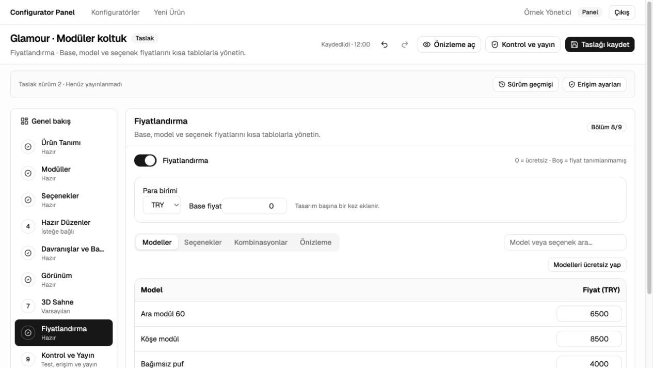Click Kontrol ve yayın button
The width and height of the screenshot is (653, 368).
click(523, 44)
